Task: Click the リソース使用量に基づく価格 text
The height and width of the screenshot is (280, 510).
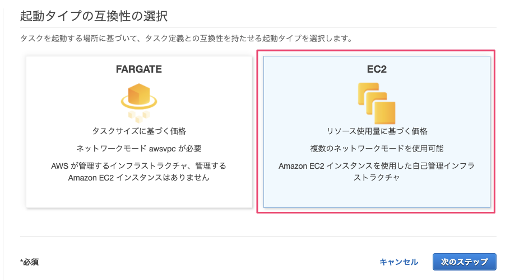Action: click(377, 131)
